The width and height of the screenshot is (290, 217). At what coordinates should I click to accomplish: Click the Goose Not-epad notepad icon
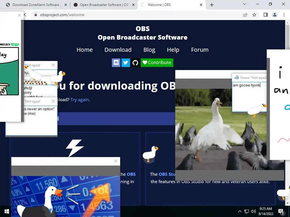[236, 77]
